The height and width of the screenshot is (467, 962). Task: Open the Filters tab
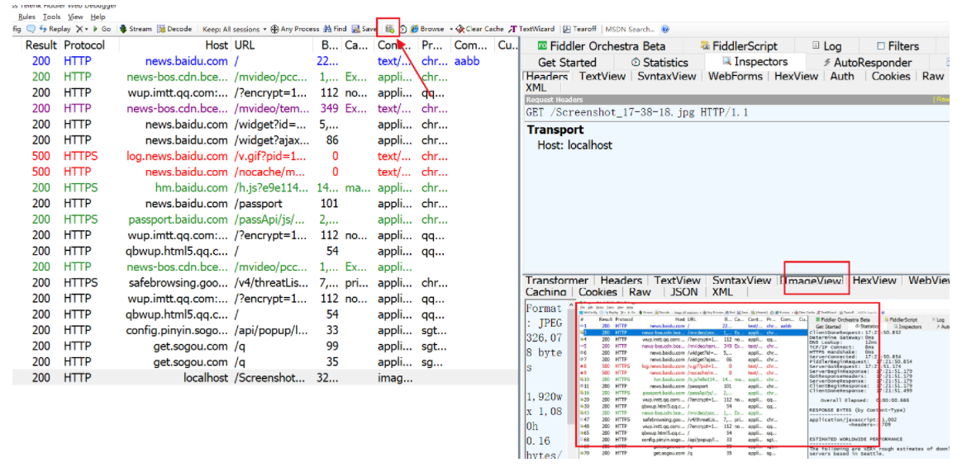coord(898,46)
